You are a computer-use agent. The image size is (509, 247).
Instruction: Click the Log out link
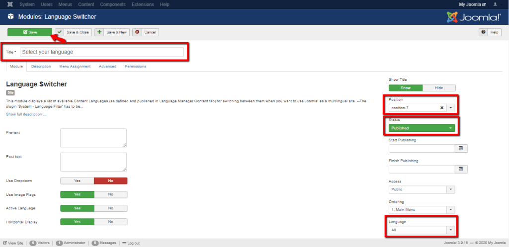coord(131,243)
